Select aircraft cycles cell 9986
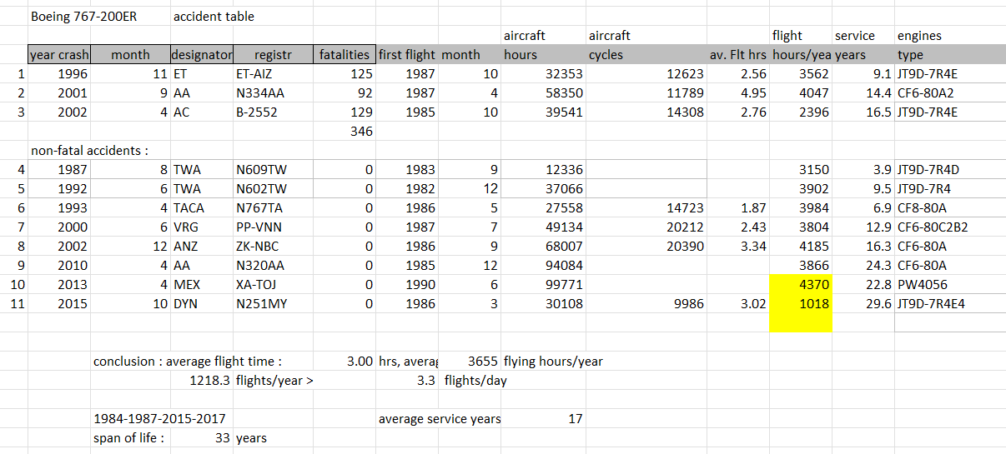 (646, 303)
